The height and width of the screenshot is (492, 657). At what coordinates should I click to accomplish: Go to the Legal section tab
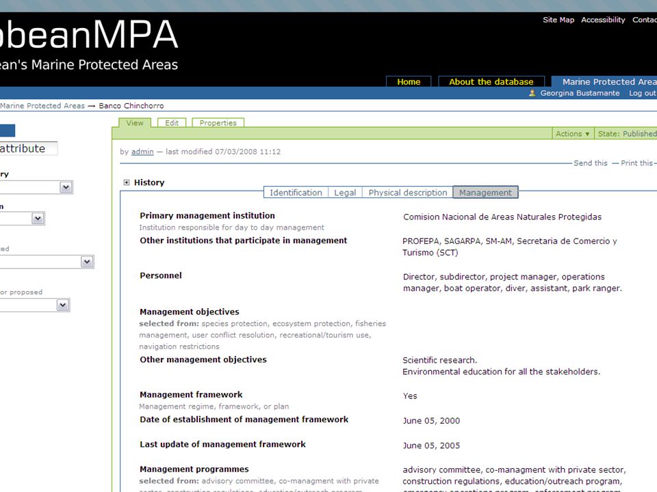[345, 193]
